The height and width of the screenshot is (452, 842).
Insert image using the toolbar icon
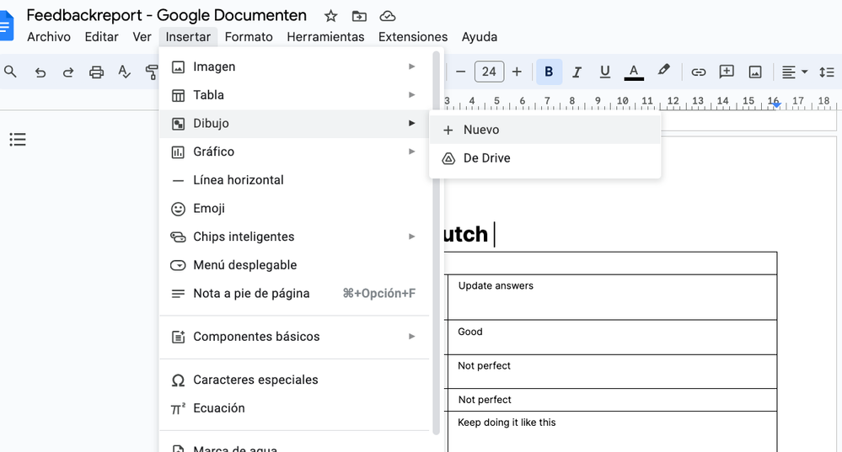pyautogui.click(x=755, y=72)
